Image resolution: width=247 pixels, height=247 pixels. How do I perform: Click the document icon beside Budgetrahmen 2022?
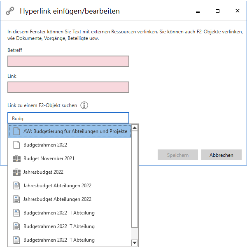[x=17, y=145]
